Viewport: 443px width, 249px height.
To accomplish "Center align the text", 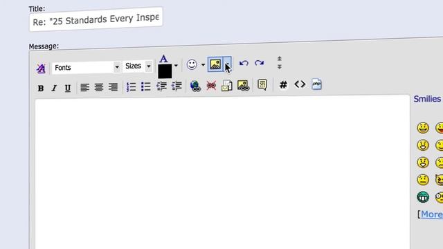I will pyautogui.click(x=99, y=87).
